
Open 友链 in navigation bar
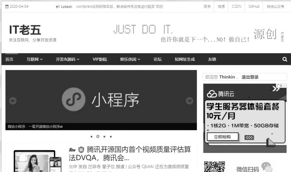pyautogui.click(x=212, y=59)
